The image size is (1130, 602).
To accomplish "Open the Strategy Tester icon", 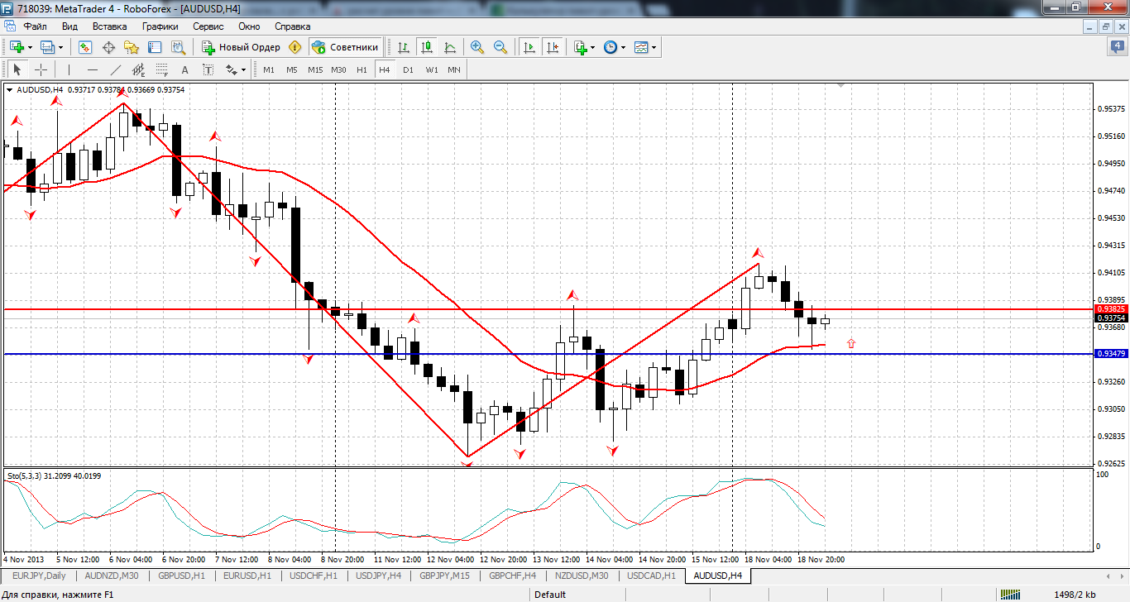I will tap(177, 47).
